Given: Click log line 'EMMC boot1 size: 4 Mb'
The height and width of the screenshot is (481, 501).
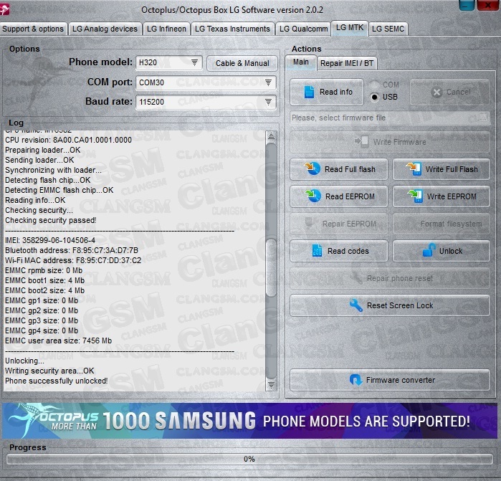Looking at the screenshot, I should tap(44, 280).
